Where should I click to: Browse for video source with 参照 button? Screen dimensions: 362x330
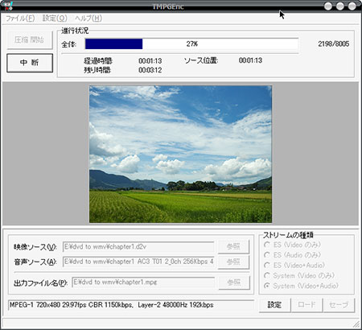(x=233, y=246)
